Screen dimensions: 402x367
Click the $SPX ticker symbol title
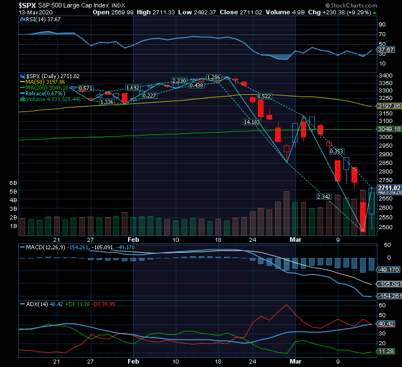click(x=27, y=5)
